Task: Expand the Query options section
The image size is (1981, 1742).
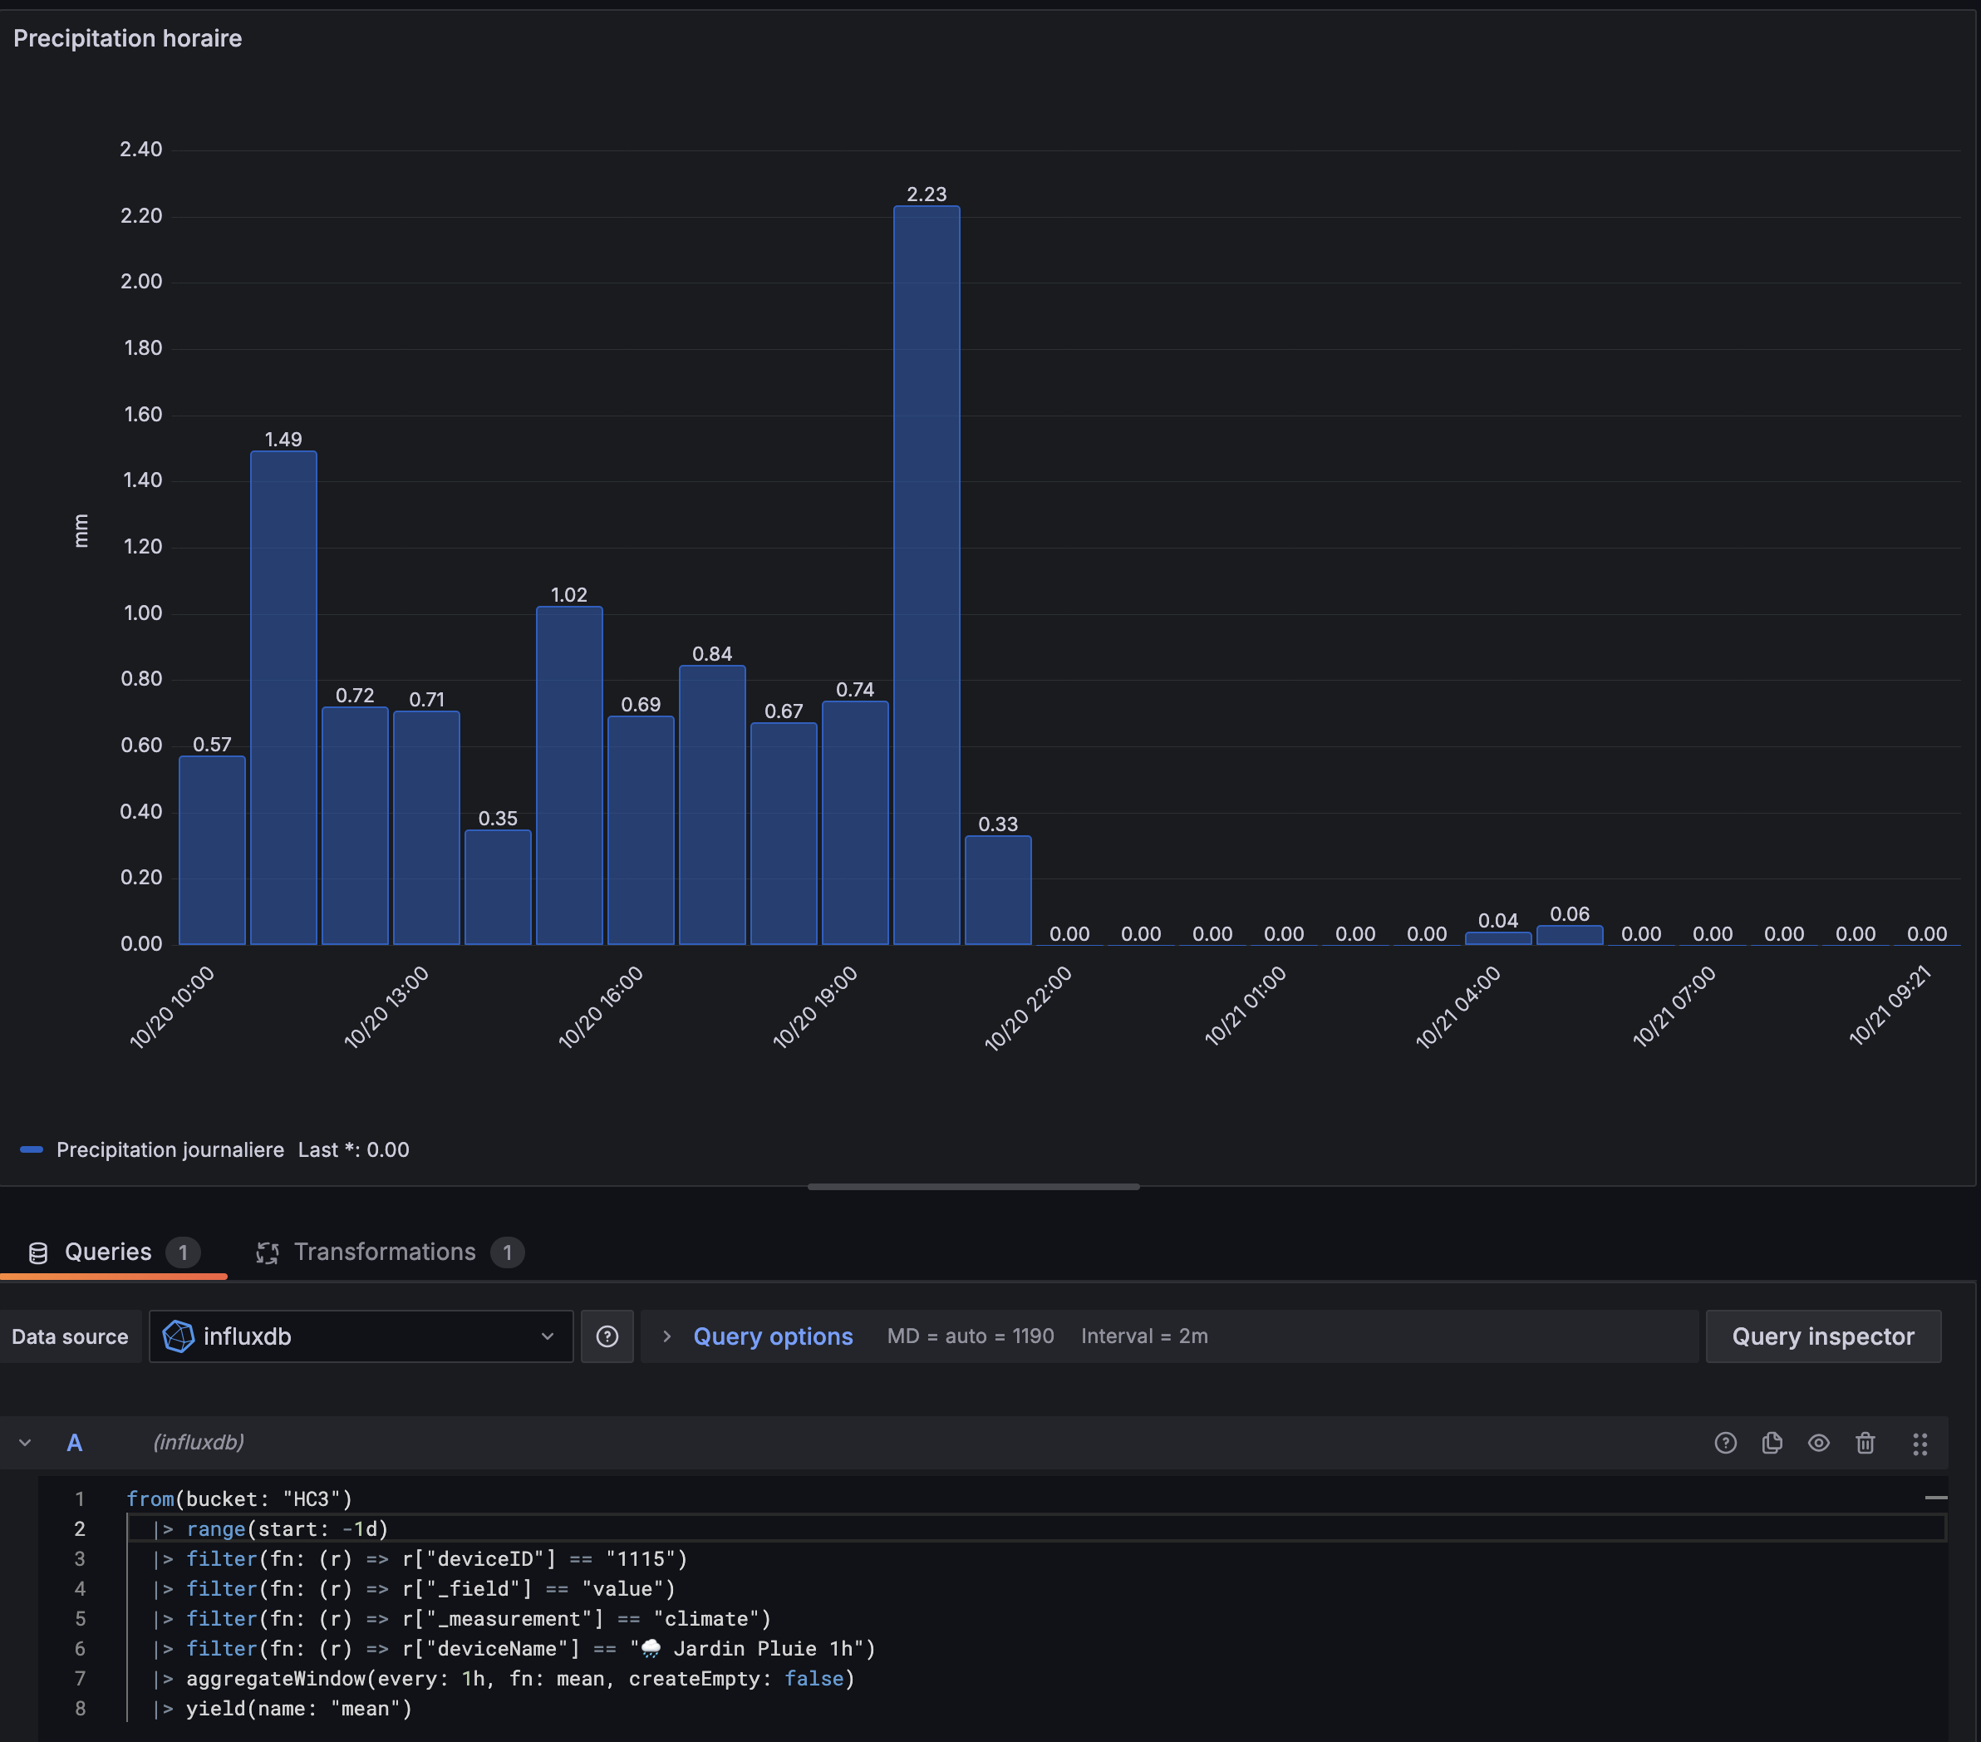Action: pos(666,1336)
